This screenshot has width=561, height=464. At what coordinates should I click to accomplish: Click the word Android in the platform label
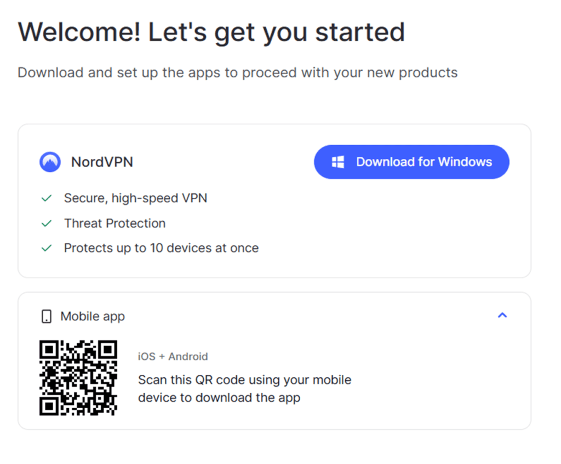point(188,357)
